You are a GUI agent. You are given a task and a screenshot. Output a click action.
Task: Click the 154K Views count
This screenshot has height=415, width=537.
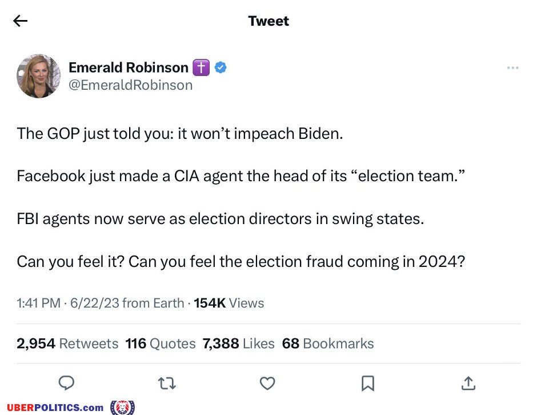(x=229, y=303)
